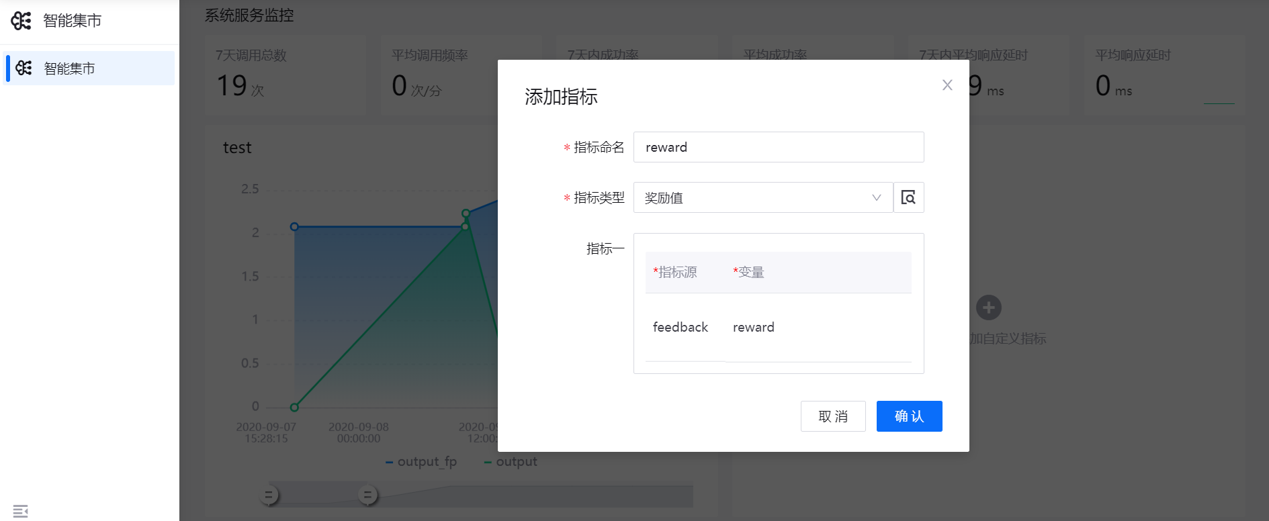
Task: Click the 取消 button
Action: [832, 416]
